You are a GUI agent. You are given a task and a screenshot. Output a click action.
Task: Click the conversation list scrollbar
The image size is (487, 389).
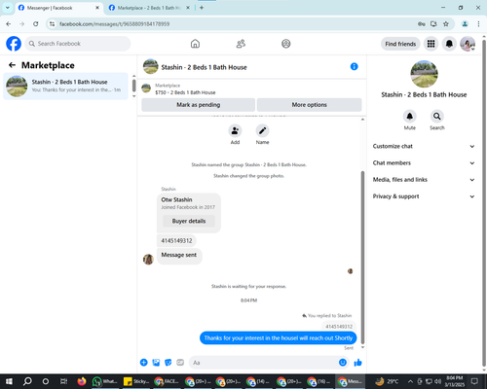[133, 86]
